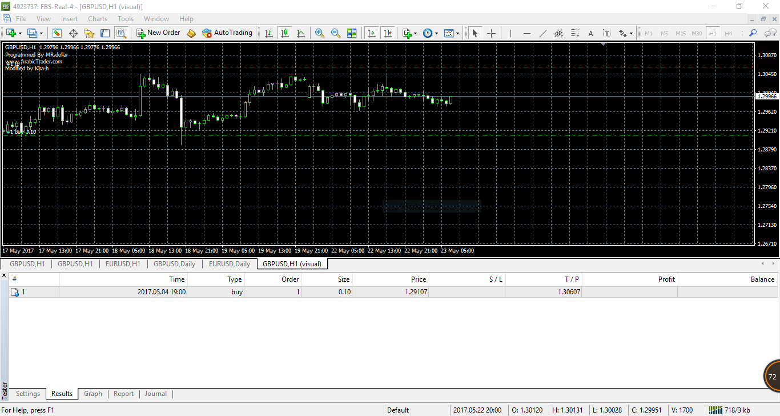Switch to the EURUSD,Daily chart tab

(229, 264)
